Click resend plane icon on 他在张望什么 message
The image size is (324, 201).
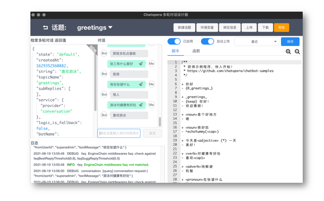[x=141, y=84]
